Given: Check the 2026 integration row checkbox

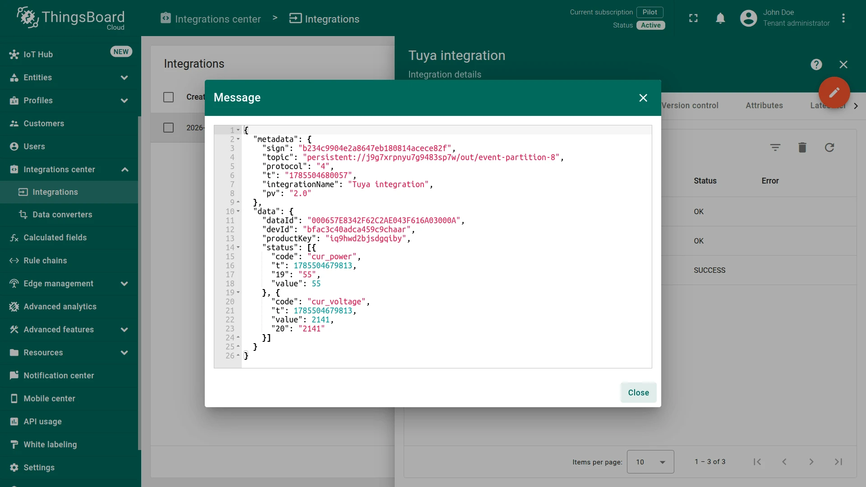Looking at the screenshot, I should tap(168, 128).
